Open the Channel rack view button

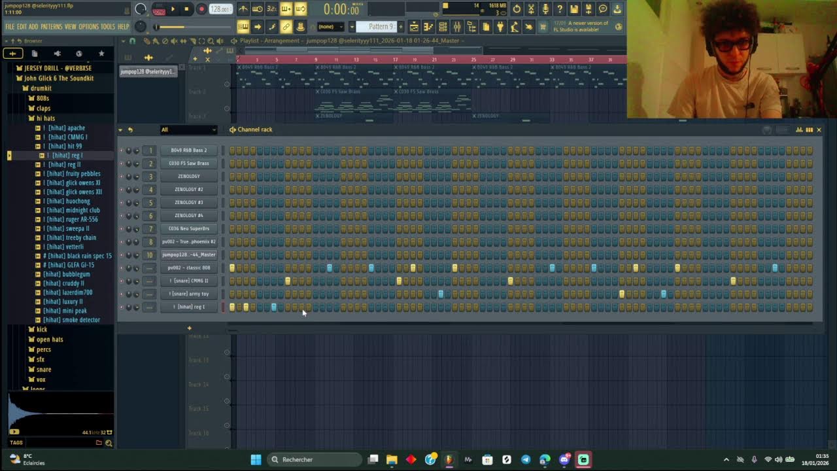pyautogui.click(x=443, y=27)
